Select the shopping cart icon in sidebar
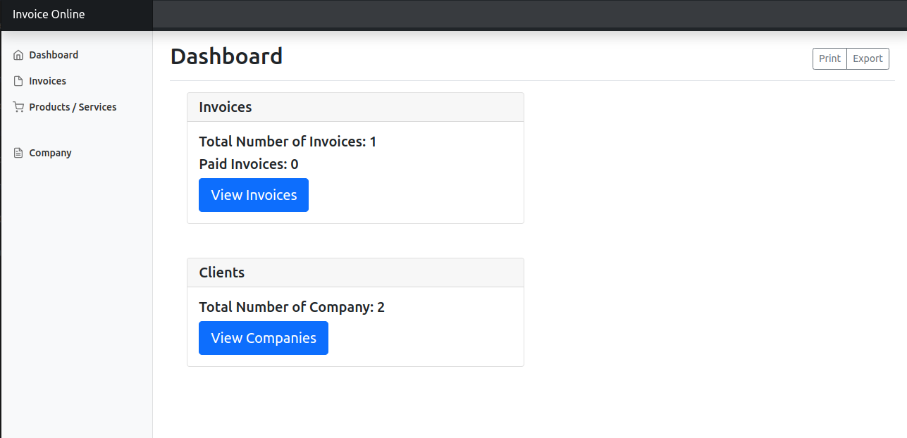907x438 pixels. coord(18,107)
